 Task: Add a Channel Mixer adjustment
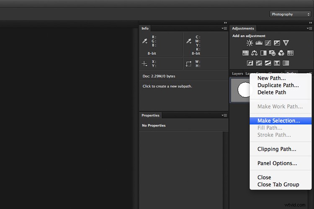tap(281, 53)
